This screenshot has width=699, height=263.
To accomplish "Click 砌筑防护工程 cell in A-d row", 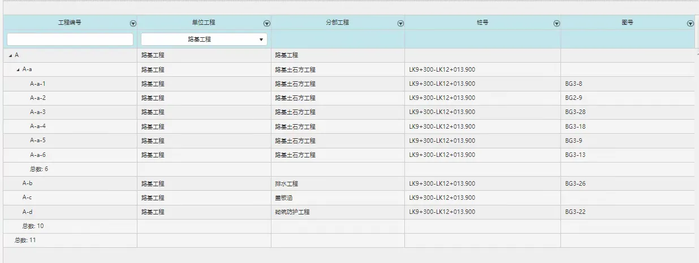I will pos(338,212).
